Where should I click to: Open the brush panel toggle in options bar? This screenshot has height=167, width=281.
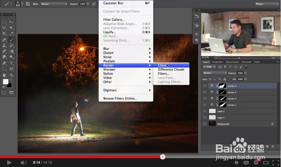[28, 4]
